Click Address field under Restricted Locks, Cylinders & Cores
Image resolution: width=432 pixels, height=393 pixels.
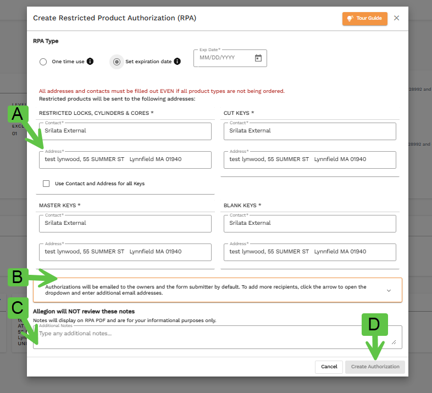coord(125,159)
